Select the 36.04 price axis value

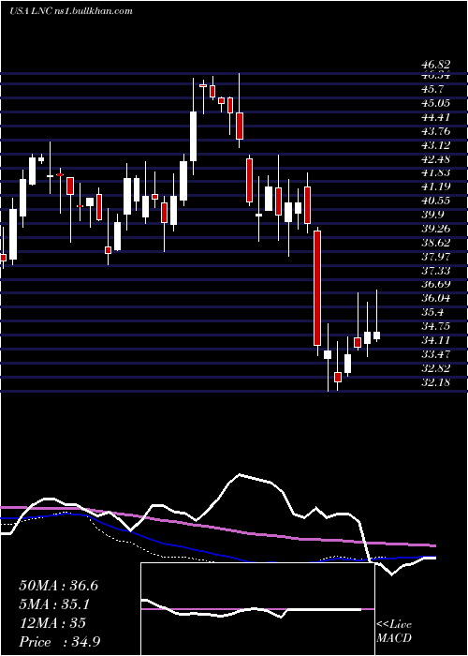(x=436, y=298)
